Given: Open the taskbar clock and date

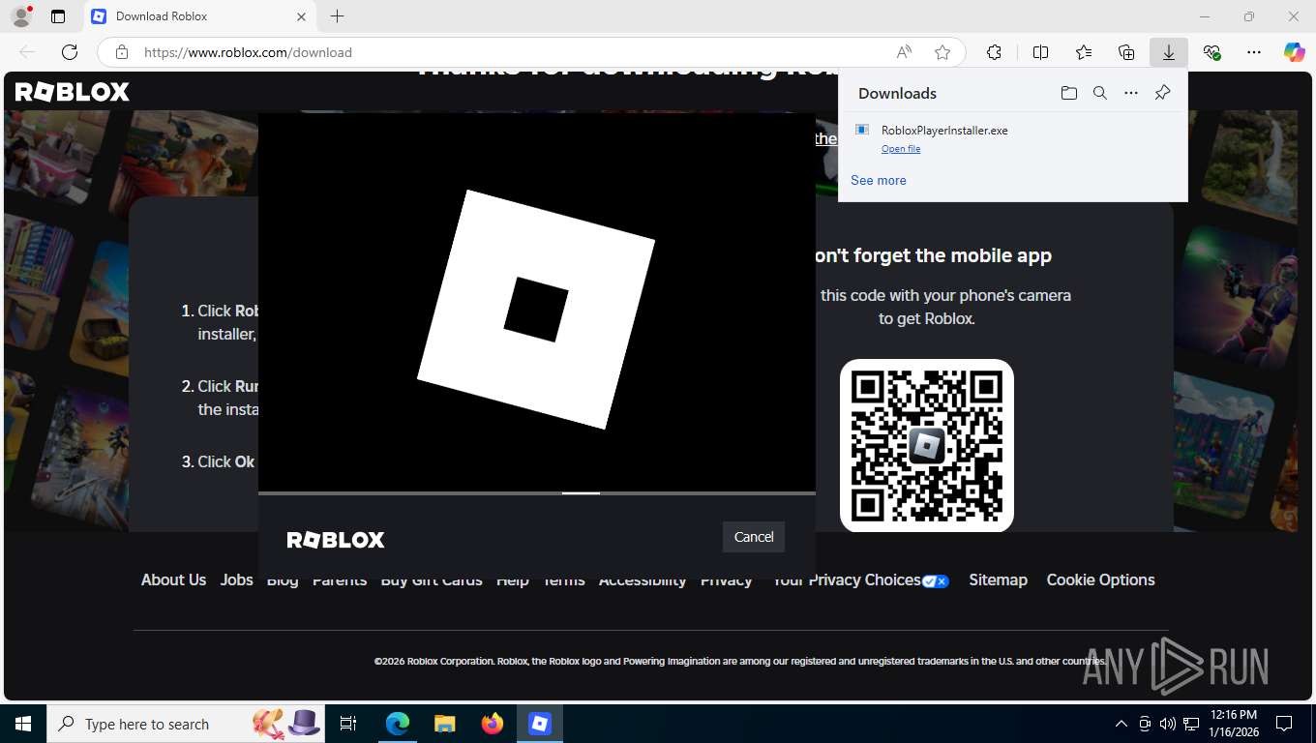Looking at the screenshot, I should click(x=1233, y=724).
